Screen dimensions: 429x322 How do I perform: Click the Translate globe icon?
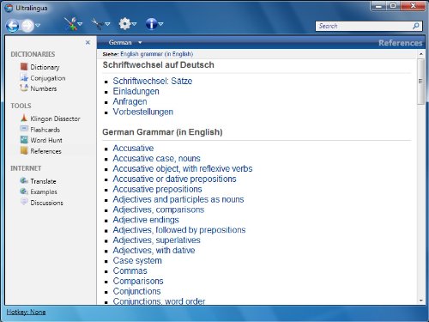pos(24,180)
